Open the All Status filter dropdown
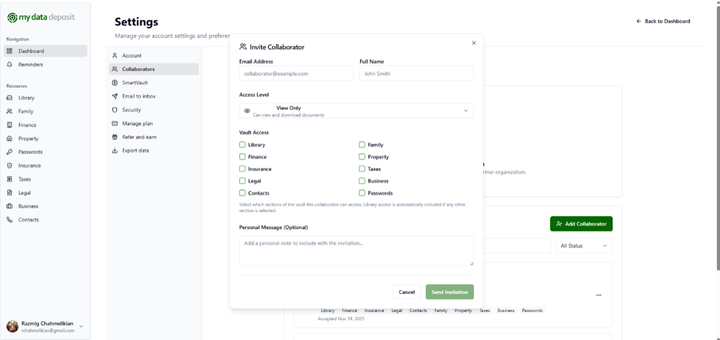The height and width of the screenshot is (340, 720). click(x=584, y=246)
